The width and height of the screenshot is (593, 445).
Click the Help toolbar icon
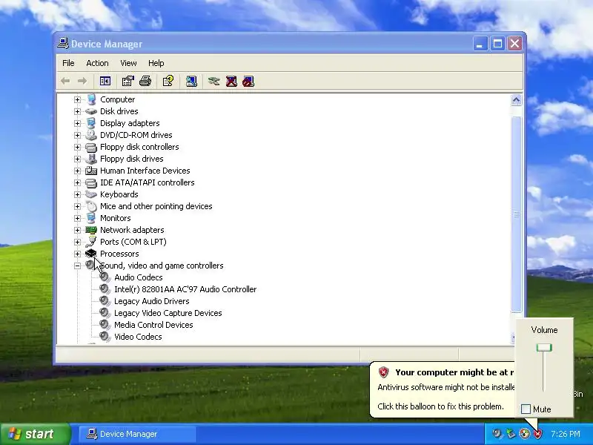tap(168, 81)
